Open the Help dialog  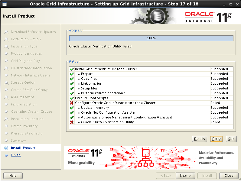click(x=13, y=176)
